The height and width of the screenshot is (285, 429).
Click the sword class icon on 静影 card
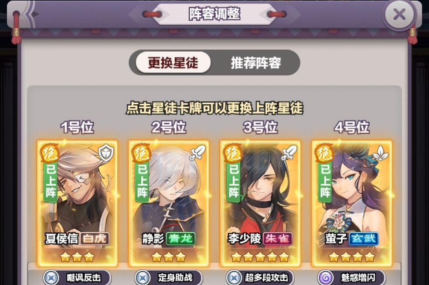pyautogui.click(x=198, y=152)
